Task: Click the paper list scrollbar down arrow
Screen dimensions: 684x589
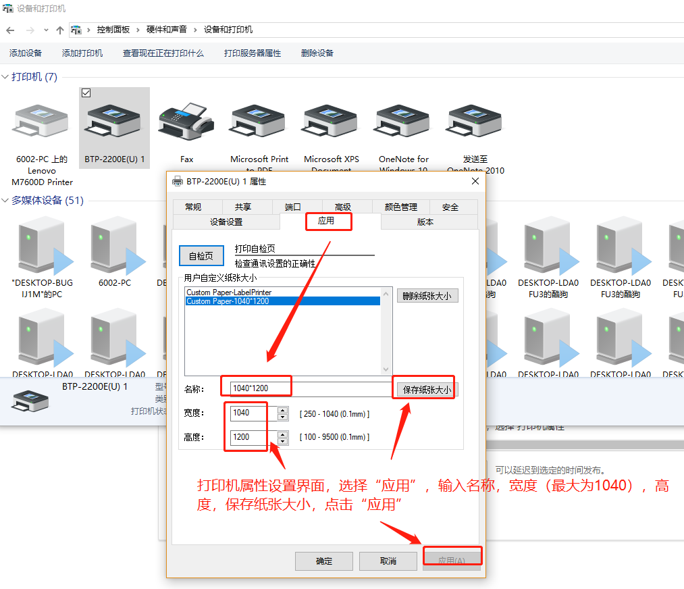Action: click(386, 369)
